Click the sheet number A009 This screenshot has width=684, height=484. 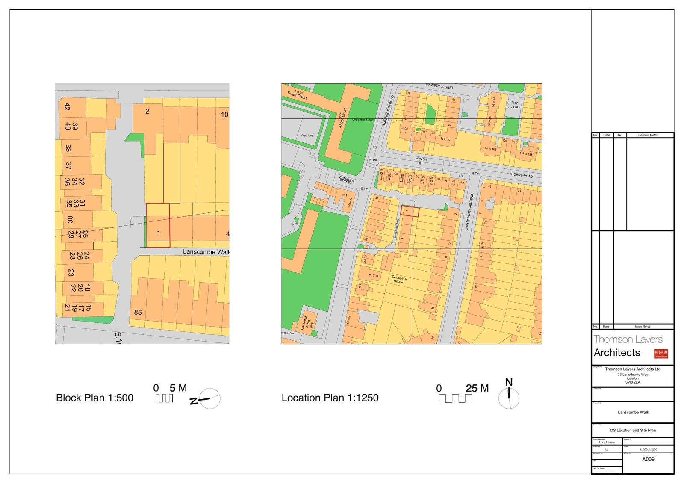648,460
